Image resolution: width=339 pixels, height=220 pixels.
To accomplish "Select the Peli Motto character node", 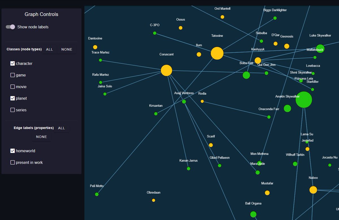I will coord(97,194).
